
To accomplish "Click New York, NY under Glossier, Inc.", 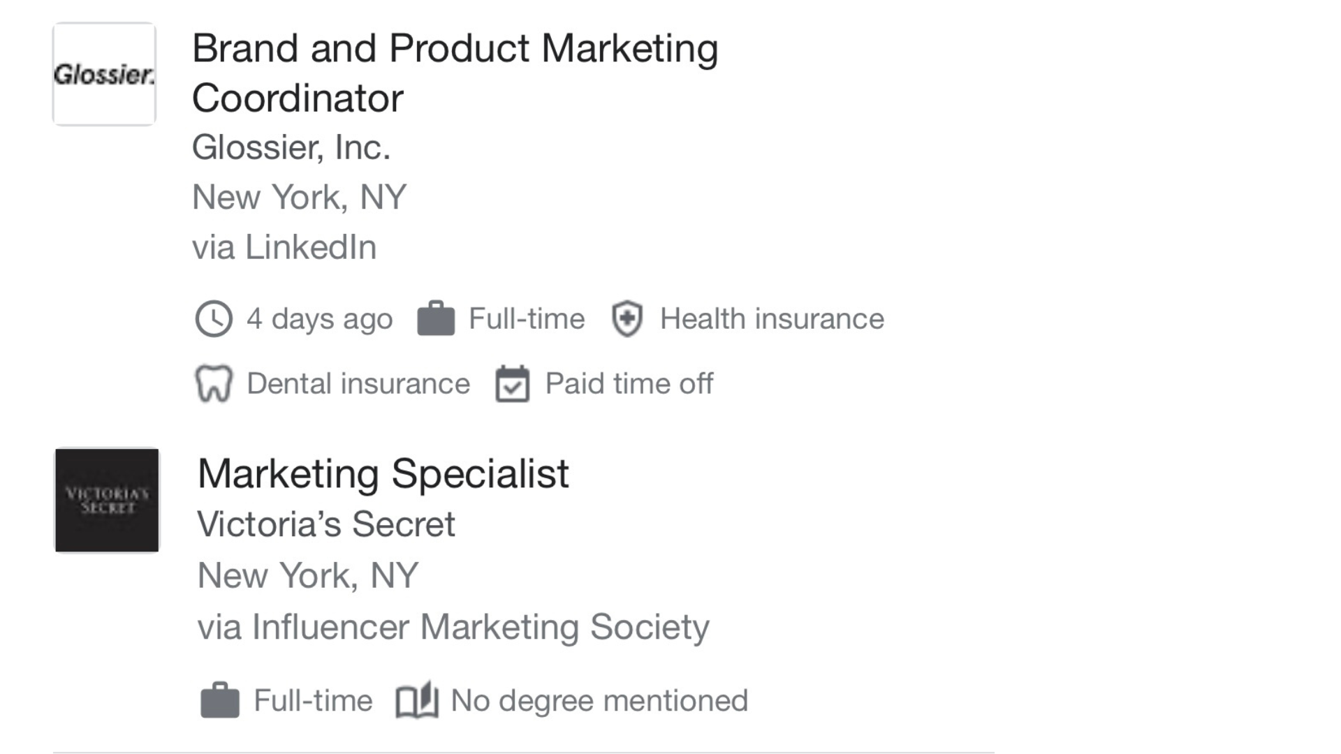I will tap(299, 198).
